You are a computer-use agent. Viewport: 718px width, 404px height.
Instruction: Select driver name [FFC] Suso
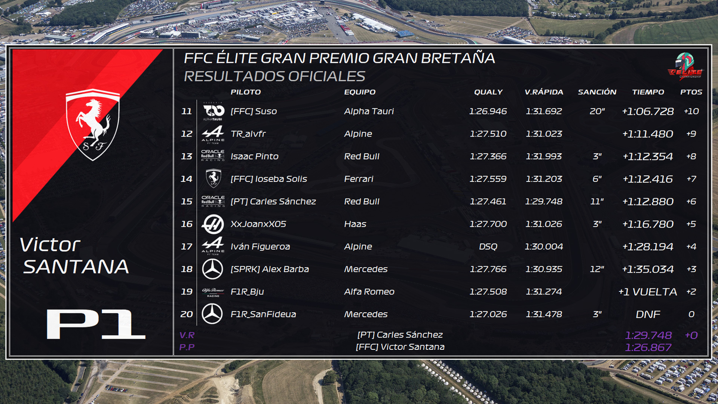coord(254,111)
